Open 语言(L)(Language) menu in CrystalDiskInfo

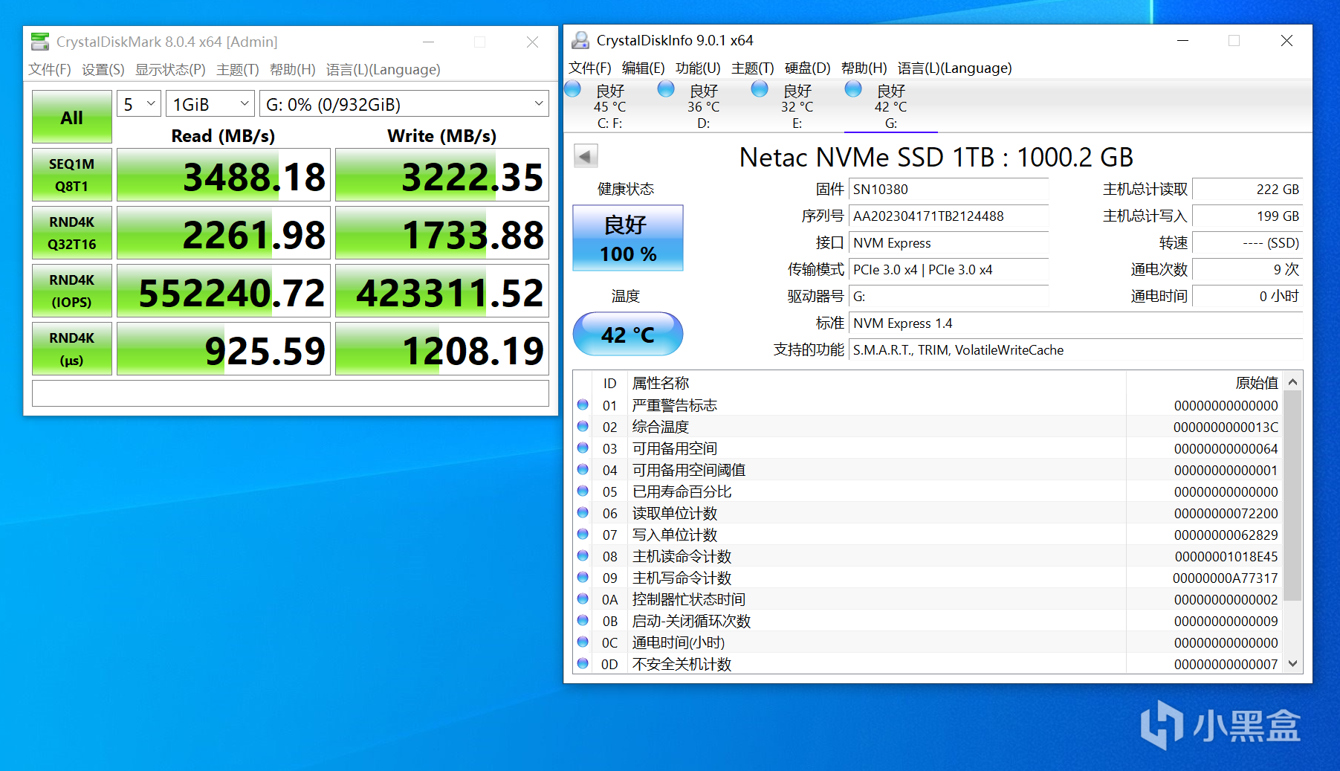(x=955, y=68)
